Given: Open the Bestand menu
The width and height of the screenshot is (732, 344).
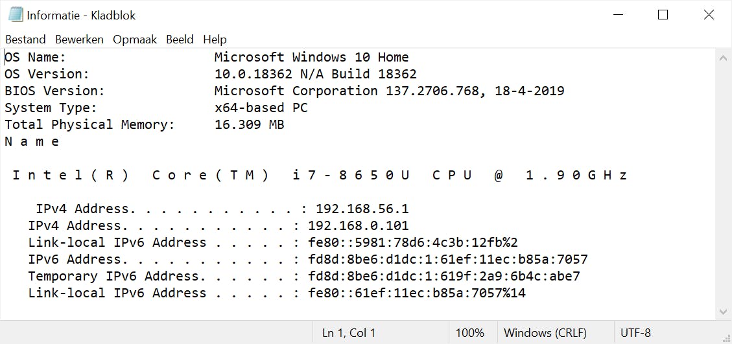Looking at the screenshot, I should 25,40.
